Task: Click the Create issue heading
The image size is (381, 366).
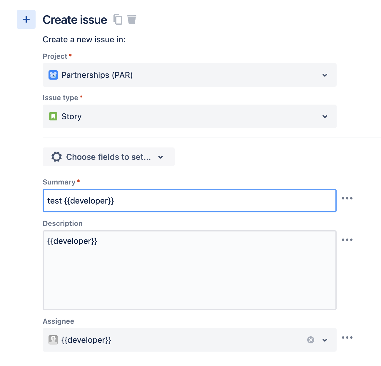Action: (75, 20)
